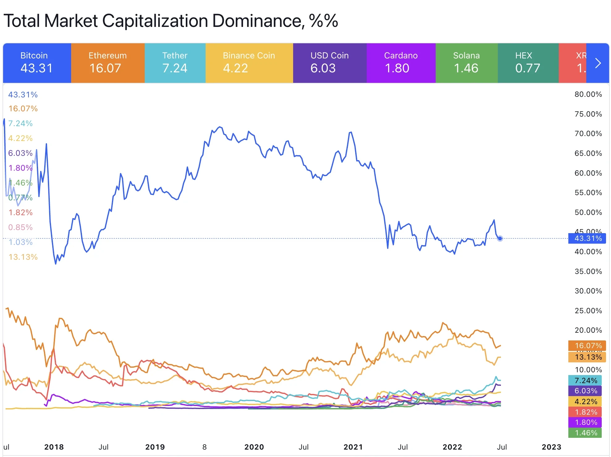611x457 pixels.
Task: Click the 2020 label on the time axis
Action: tap(254, 447)
